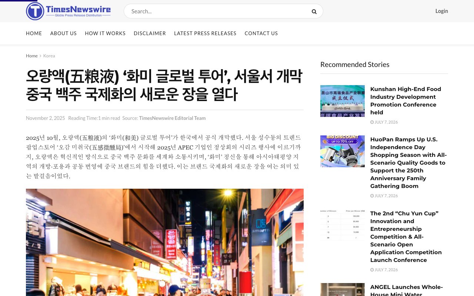
Task: Open the HOW IT WORKS page
Action: point(105,33)
